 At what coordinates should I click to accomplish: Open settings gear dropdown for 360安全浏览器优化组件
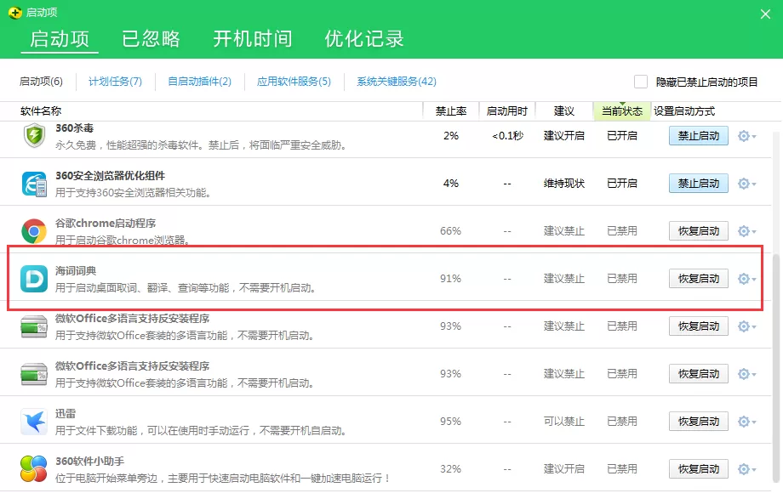coord(746,184)
